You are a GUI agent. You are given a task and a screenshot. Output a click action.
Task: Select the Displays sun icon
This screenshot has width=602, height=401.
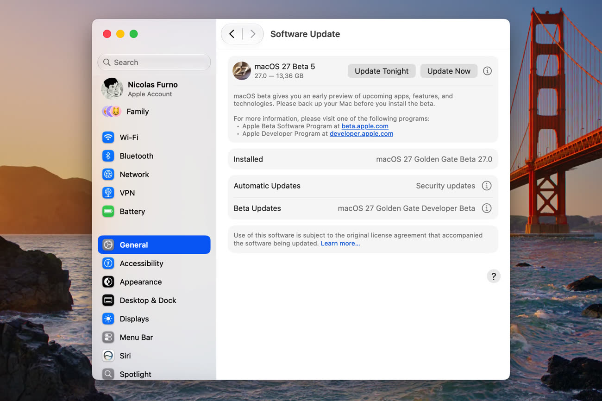click(108, 319)
